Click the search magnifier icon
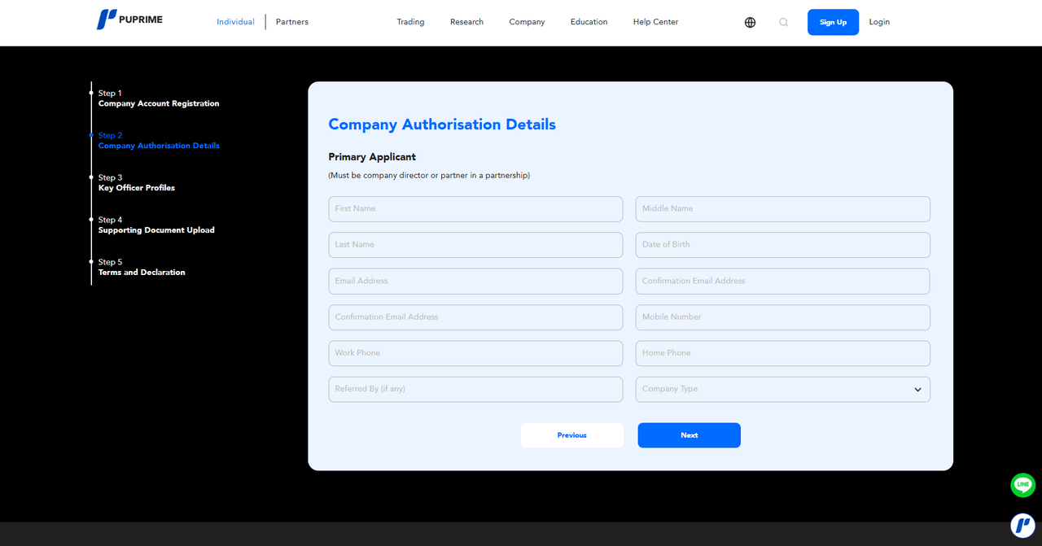The image size is (1042, 546). [783, 22]
